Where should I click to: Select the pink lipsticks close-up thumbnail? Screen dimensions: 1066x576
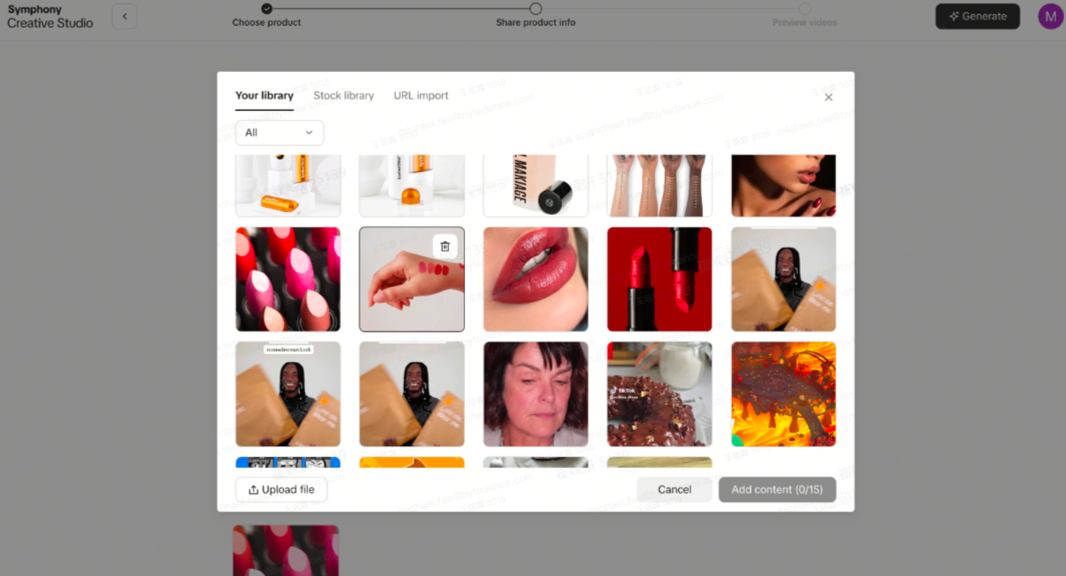point(288,280)
